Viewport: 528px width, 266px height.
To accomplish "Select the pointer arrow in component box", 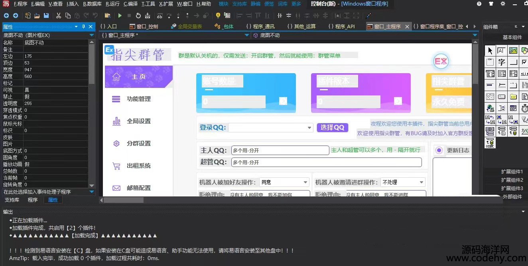I will click(x=490, y=50).
